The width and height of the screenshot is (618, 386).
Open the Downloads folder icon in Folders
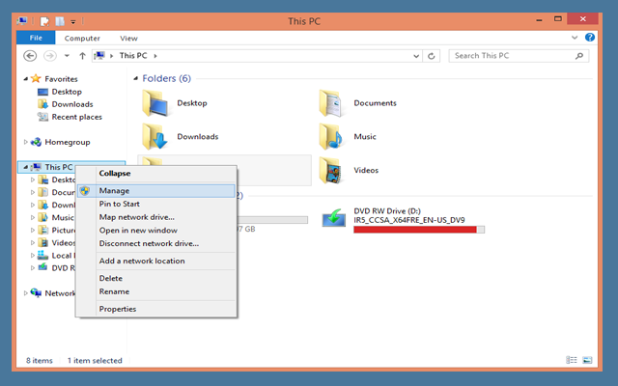coord(154,136)
